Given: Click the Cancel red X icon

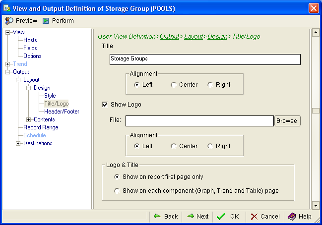Looking at the screenshot, I should click(x=254, y=217).
